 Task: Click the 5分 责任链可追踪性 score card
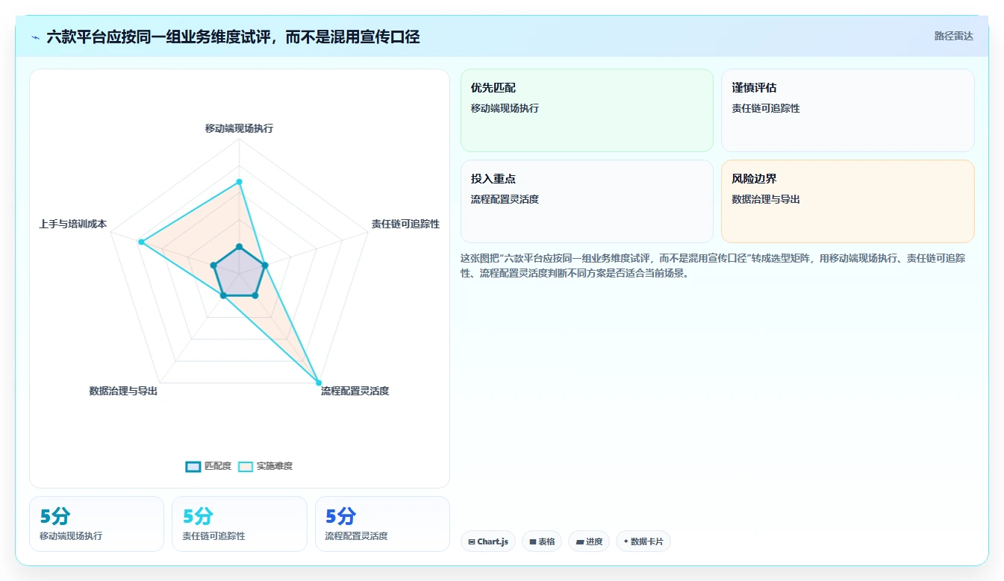click(240, 524)
